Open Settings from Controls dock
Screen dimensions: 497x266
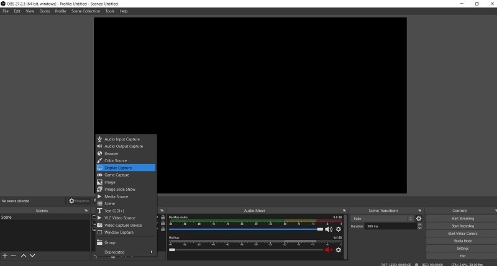click(462, 249)
